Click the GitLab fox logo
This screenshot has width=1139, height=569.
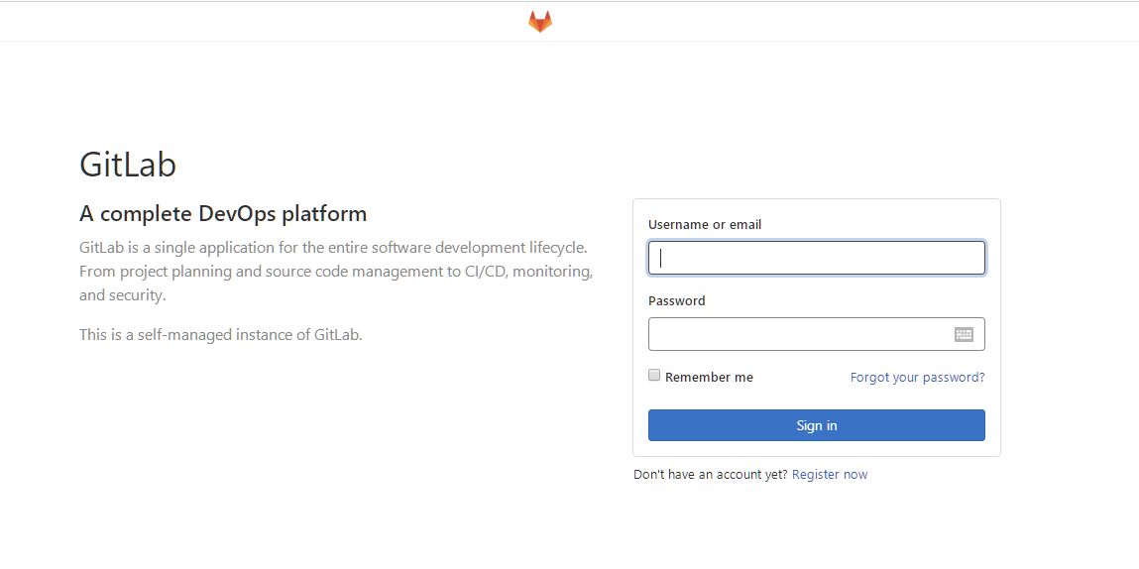click(539, 22)
